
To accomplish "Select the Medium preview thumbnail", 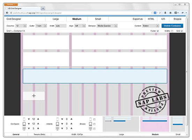I will point(155,124).
